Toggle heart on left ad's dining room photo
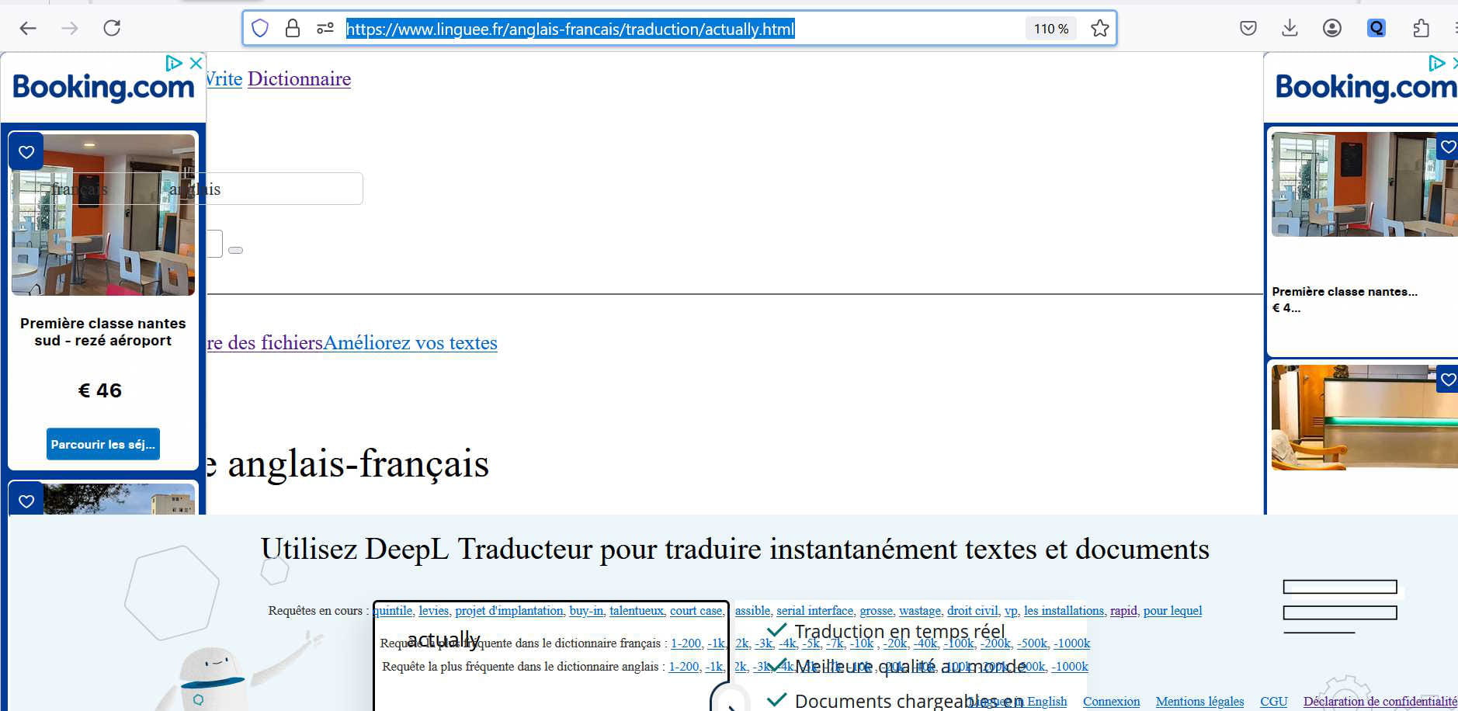The height and width of the screenshot is (711, 1458). click(26, 152)
